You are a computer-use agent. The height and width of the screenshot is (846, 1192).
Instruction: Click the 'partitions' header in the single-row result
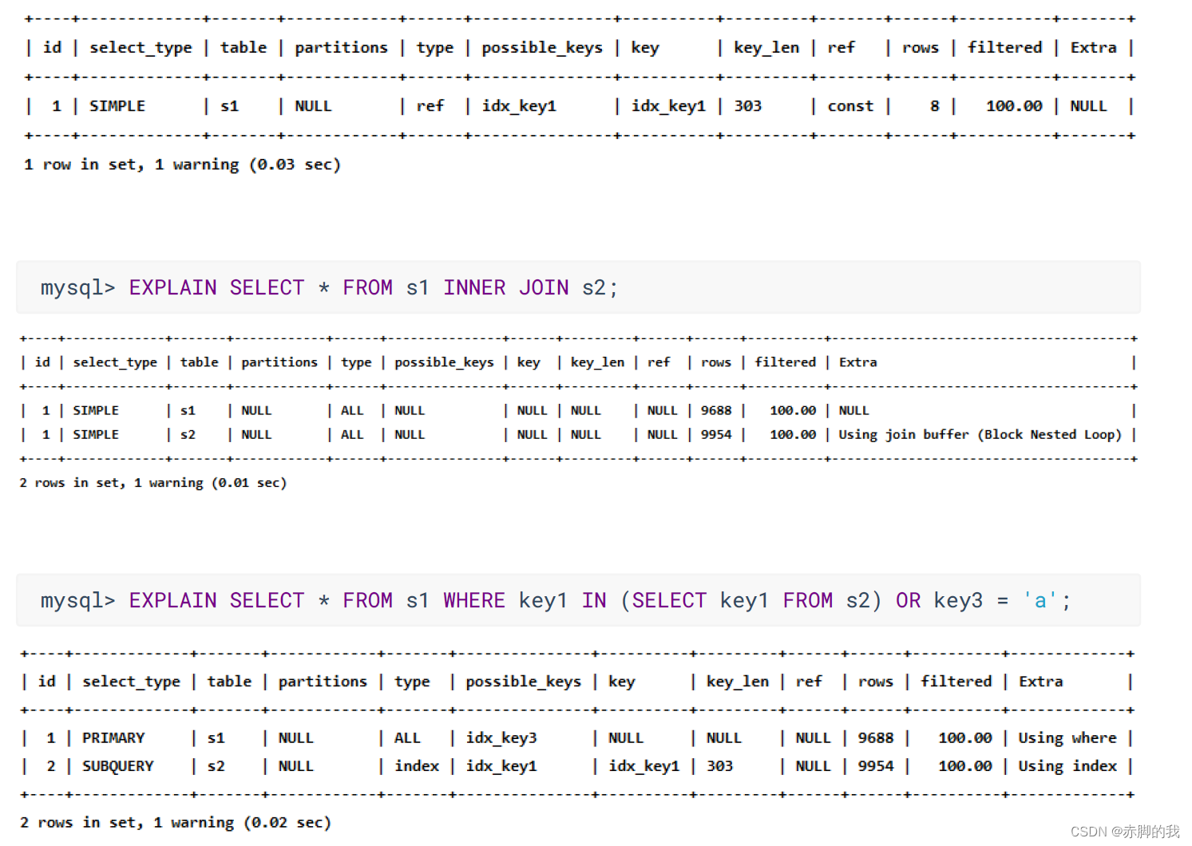coord(341,48)
